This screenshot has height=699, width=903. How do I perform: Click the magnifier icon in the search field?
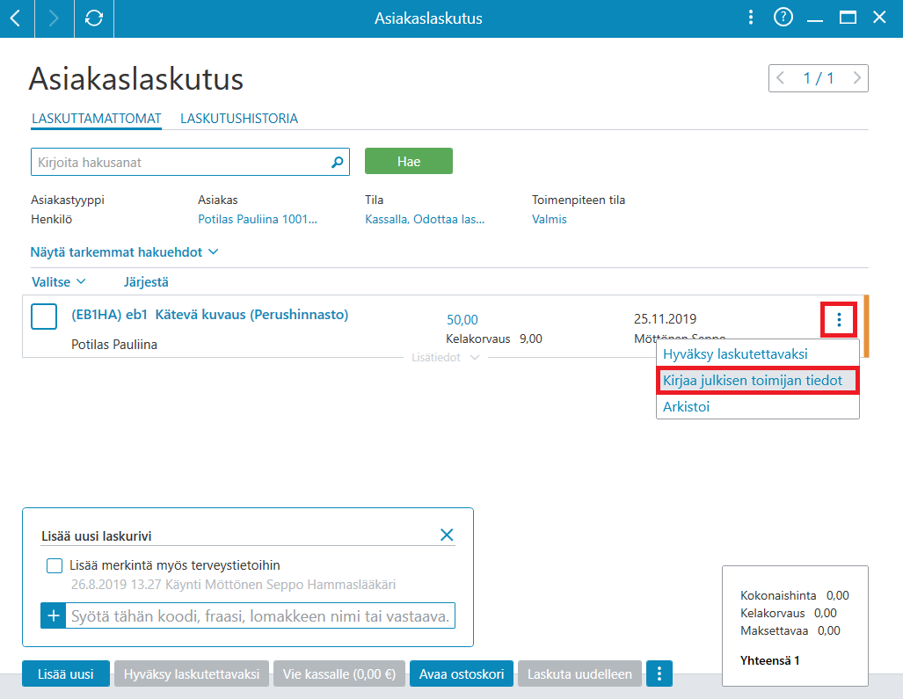[338, 163]
